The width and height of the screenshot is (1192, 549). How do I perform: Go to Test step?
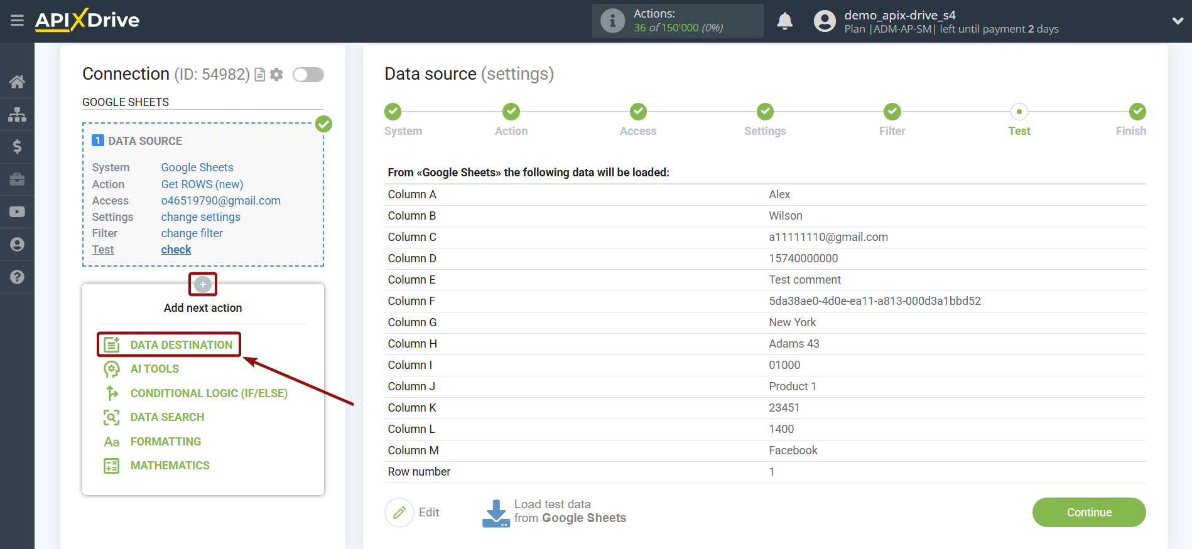point(1019,112)
